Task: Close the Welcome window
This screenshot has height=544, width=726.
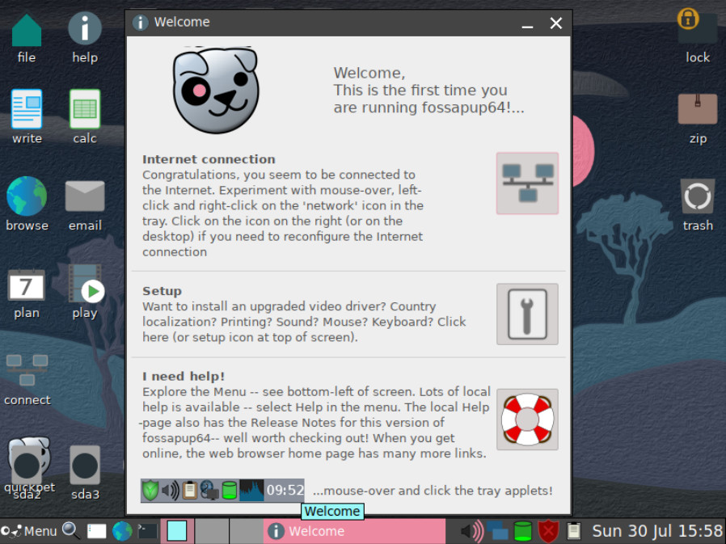Action: (556, 23)
